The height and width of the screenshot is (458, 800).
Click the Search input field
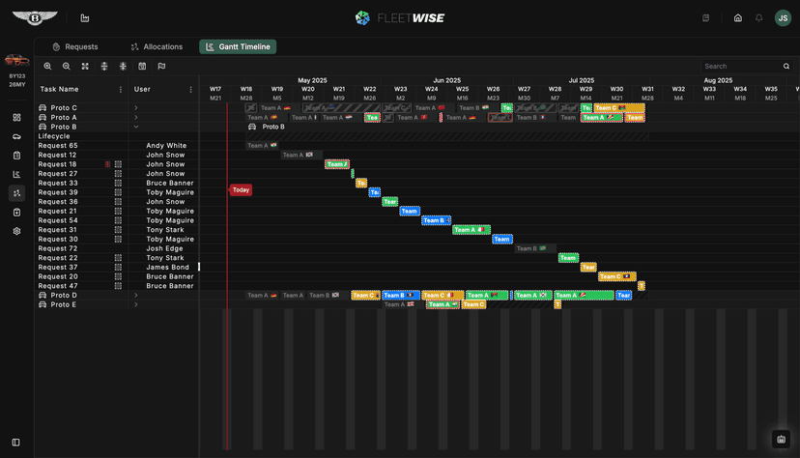[x=742, y=67]
